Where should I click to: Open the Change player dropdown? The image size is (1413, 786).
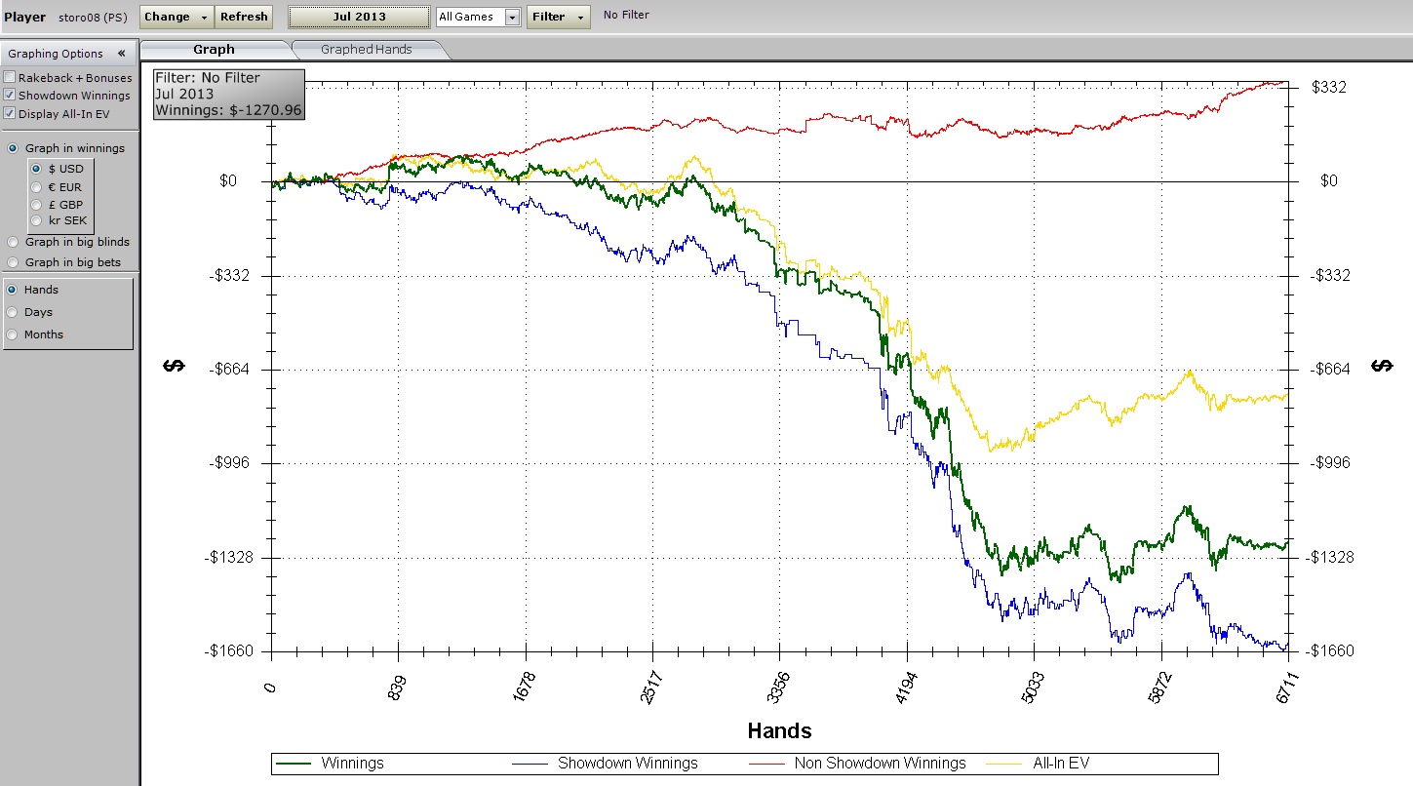tap(176, 17)
